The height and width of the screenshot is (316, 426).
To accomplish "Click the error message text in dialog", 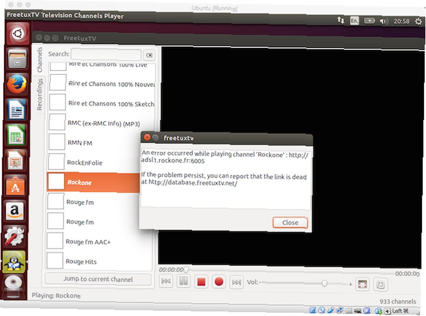I will [x=225, y=168].
